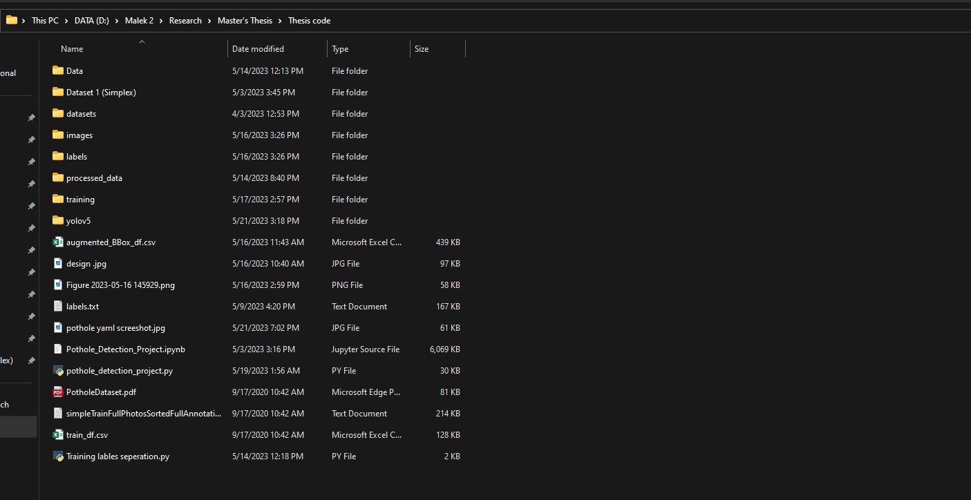Viewport: 971px width, 500px height.
Task: Click the Excel icon beside train_df.csv
Action: pos(57,434)
